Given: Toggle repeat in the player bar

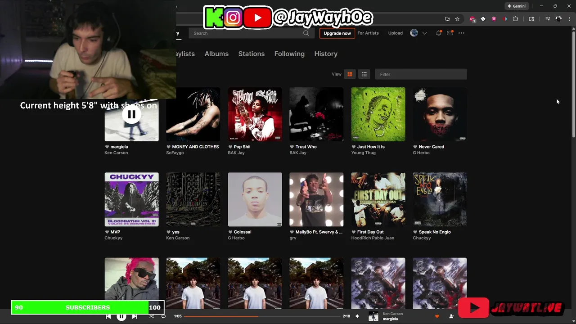Looking at the screenshot, I should [x=163, y=316].
